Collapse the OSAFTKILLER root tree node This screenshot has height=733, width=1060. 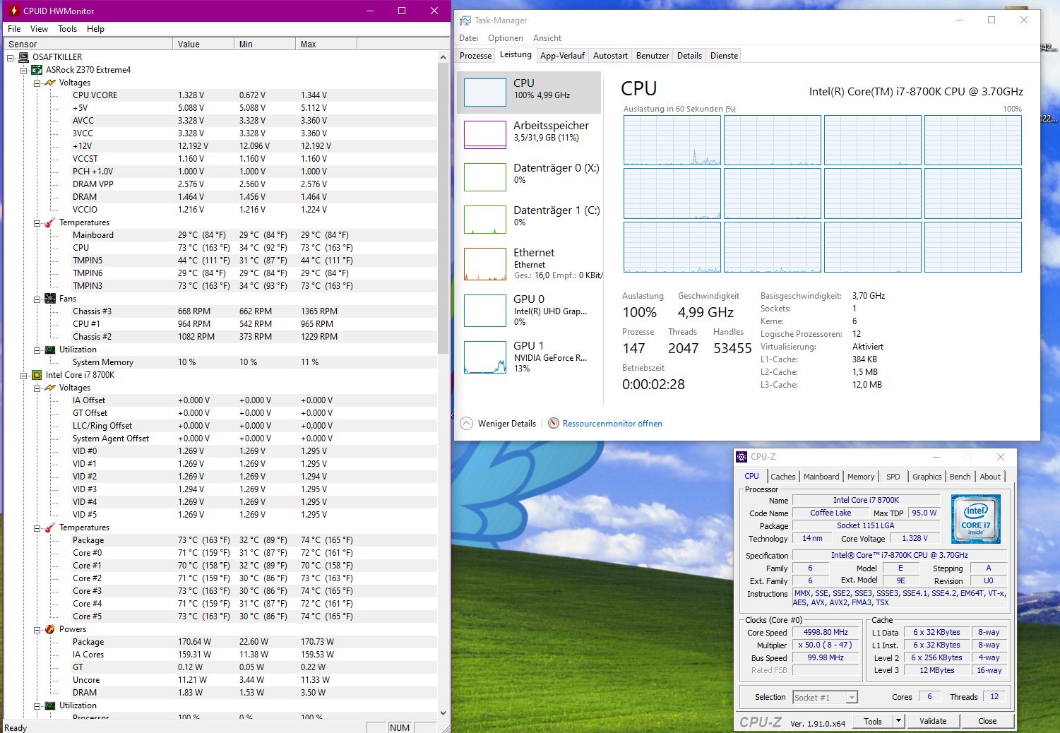[x=11, y=57]
